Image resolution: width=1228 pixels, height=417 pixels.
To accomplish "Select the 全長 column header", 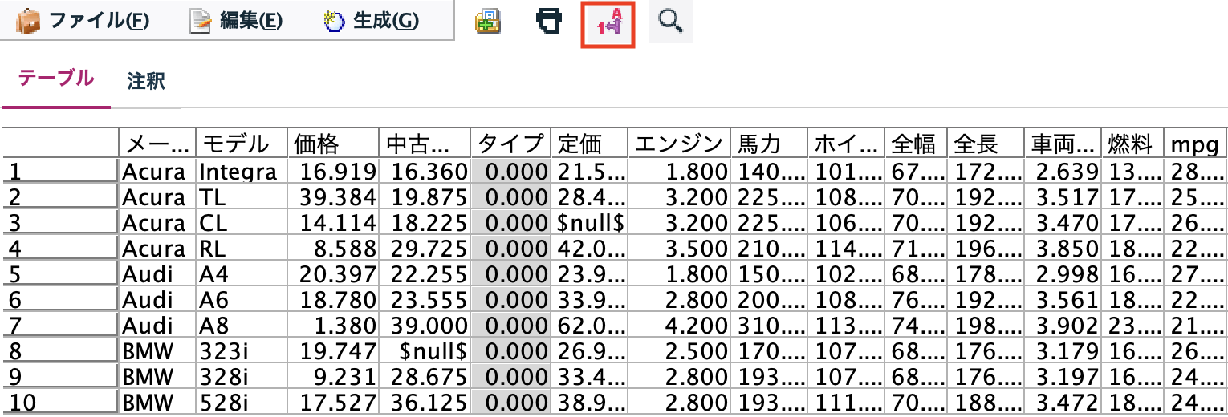I will point(987,144).
